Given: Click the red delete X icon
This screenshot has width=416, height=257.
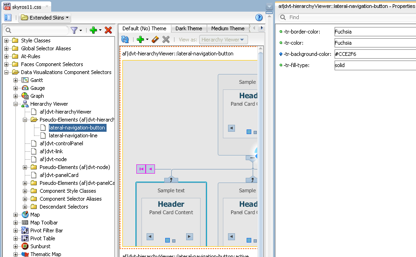Looking at the screenshot, I should (x=108, y=30).
